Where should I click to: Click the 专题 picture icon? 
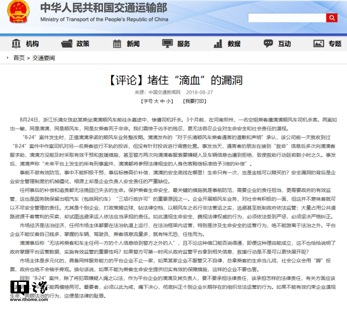319,44
